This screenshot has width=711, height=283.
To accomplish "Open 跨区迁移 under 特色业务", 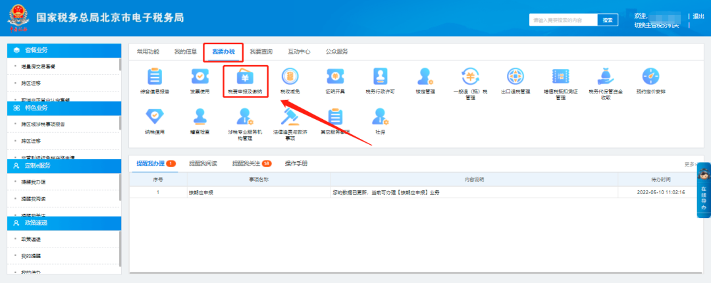I will pos(31,141).
